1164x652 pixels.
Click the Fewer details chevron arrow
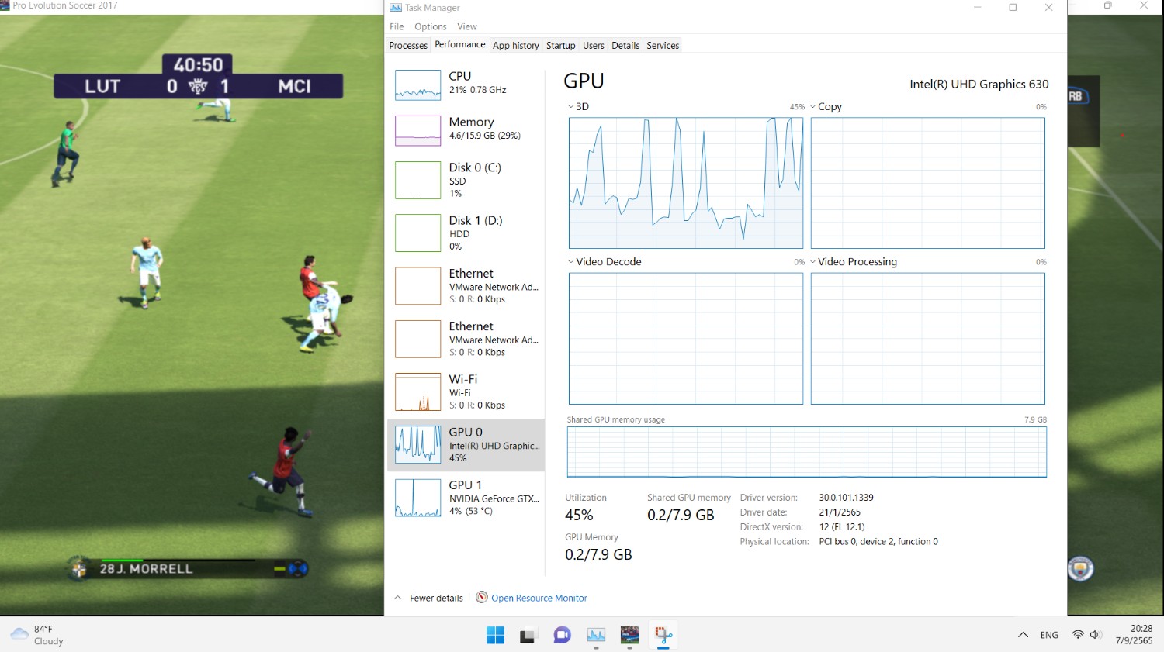coord(398,598)
